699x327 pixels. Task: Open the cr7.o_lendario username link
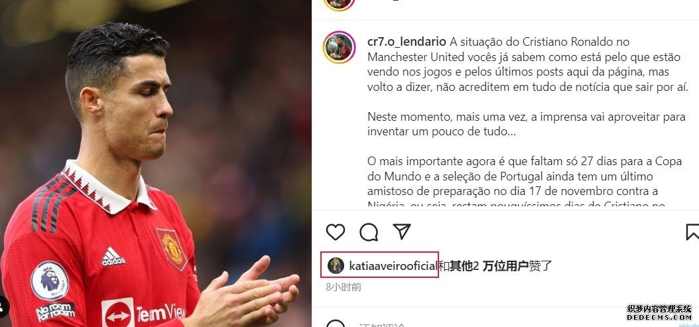pyautogui.click(x=407, y=42)
